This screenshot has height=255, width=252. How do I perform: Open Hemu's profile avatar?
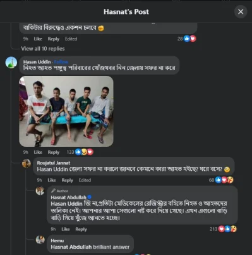coord(40,240)
